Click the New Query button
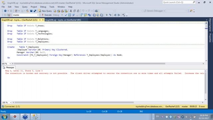 click(x=45, y=11)
